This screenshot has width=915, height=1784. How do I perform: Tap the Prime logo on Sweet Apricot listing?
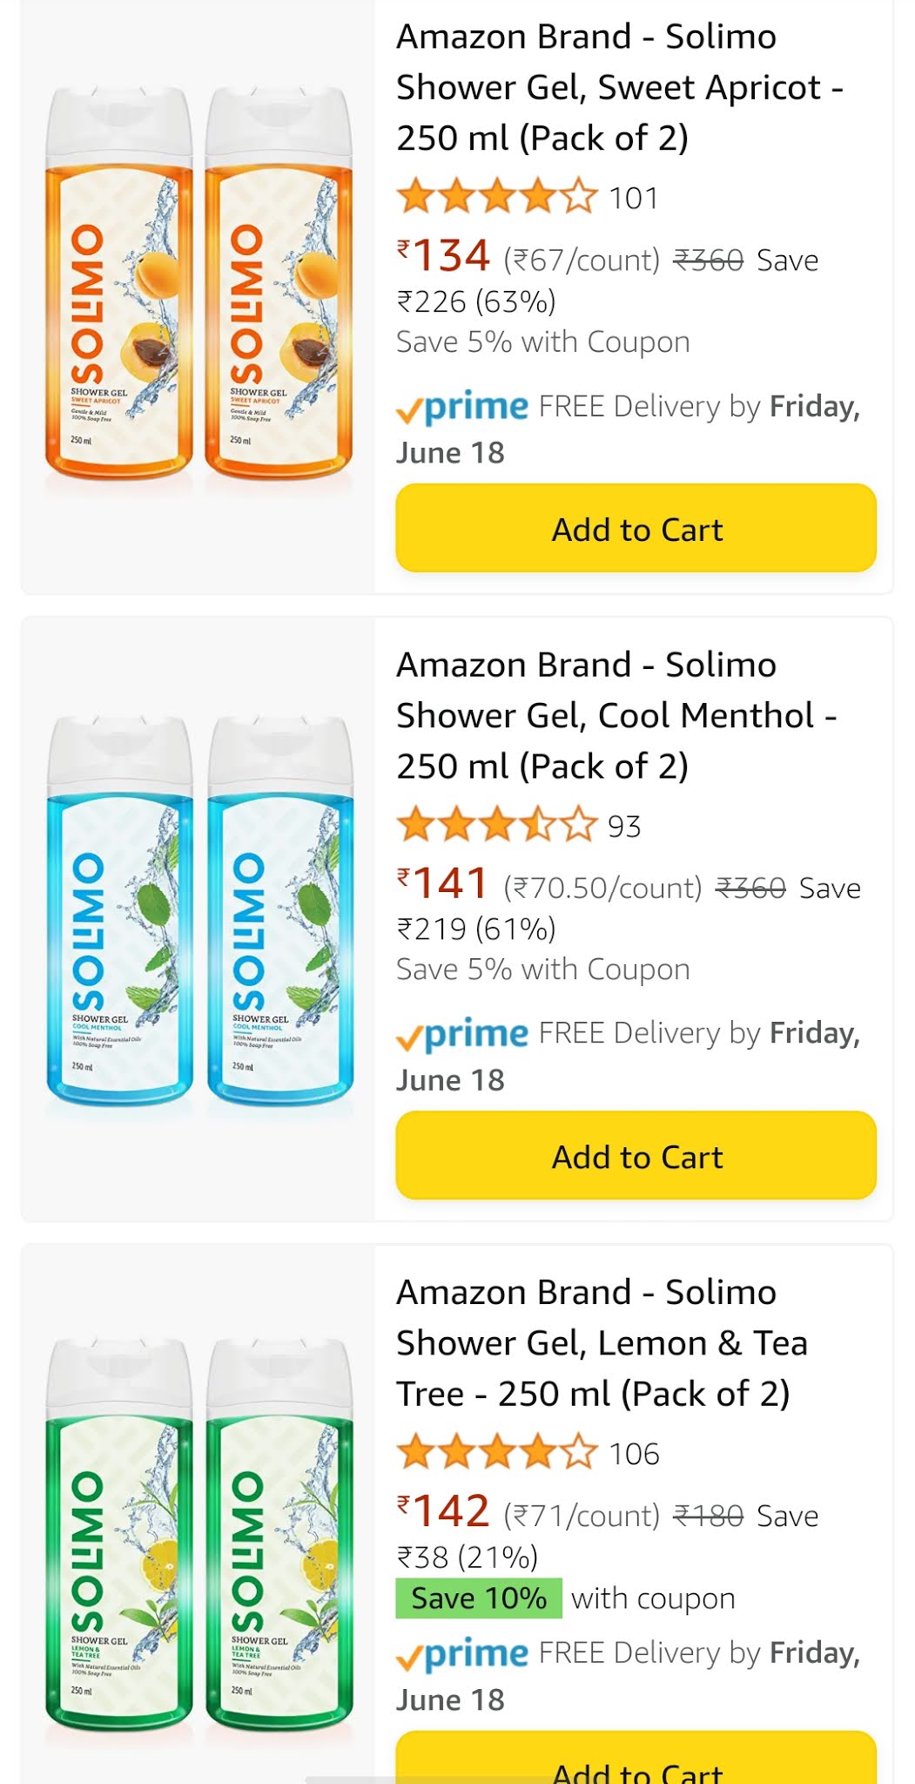[462, 407]
